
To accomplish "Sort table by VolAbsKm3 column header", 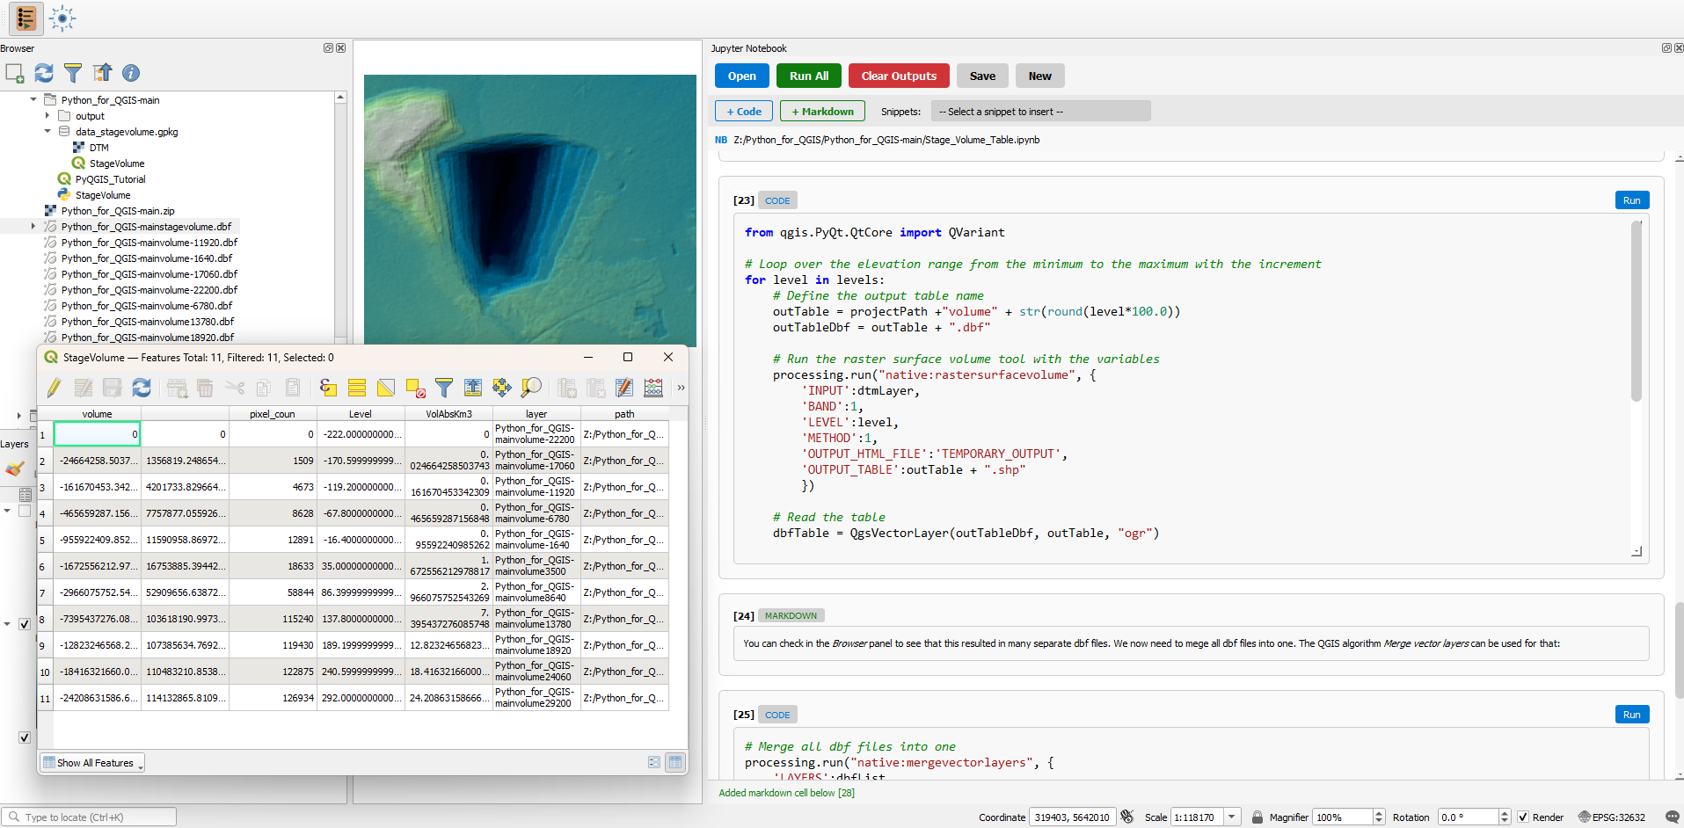I will [x=448, y=414].
